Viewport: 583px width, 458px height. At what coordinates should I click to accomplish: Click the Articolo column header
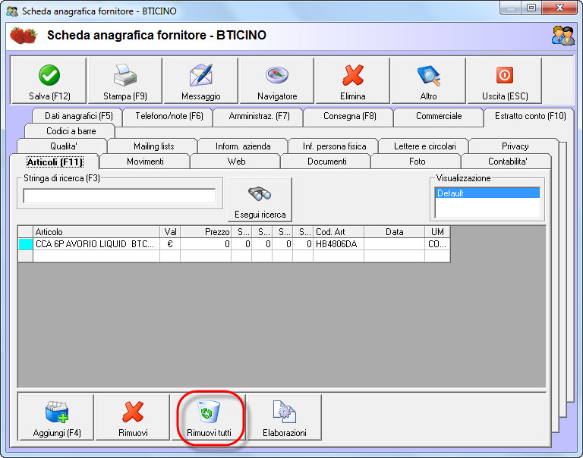click(96, 232)
